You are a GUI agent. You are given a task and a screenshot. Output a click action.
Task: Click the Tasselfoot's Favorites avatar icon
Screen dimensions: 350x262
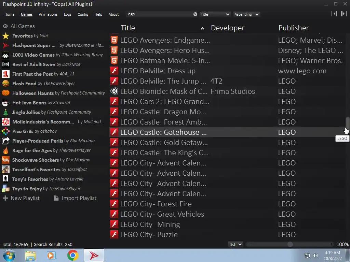coord(5,170)
